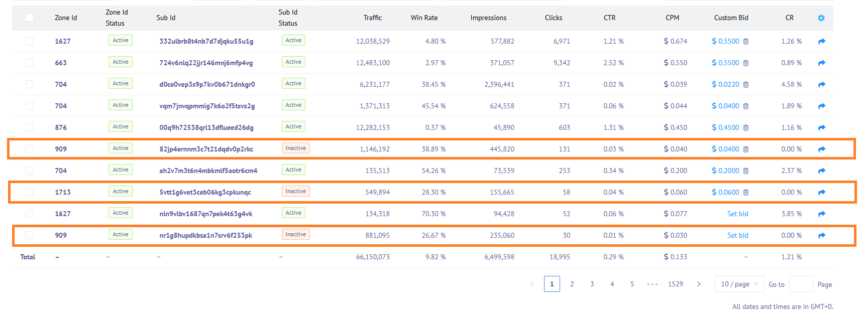Go to next page using right chevron
The height and width of the screenshot is (321, 859).
pyautogui.click(x=698, y=284)
